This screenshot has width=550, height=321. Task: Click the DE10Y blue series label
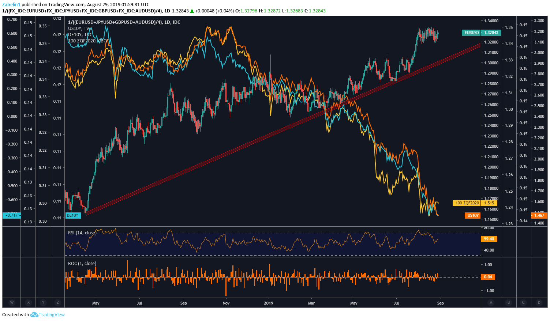[x=73, y=215]
